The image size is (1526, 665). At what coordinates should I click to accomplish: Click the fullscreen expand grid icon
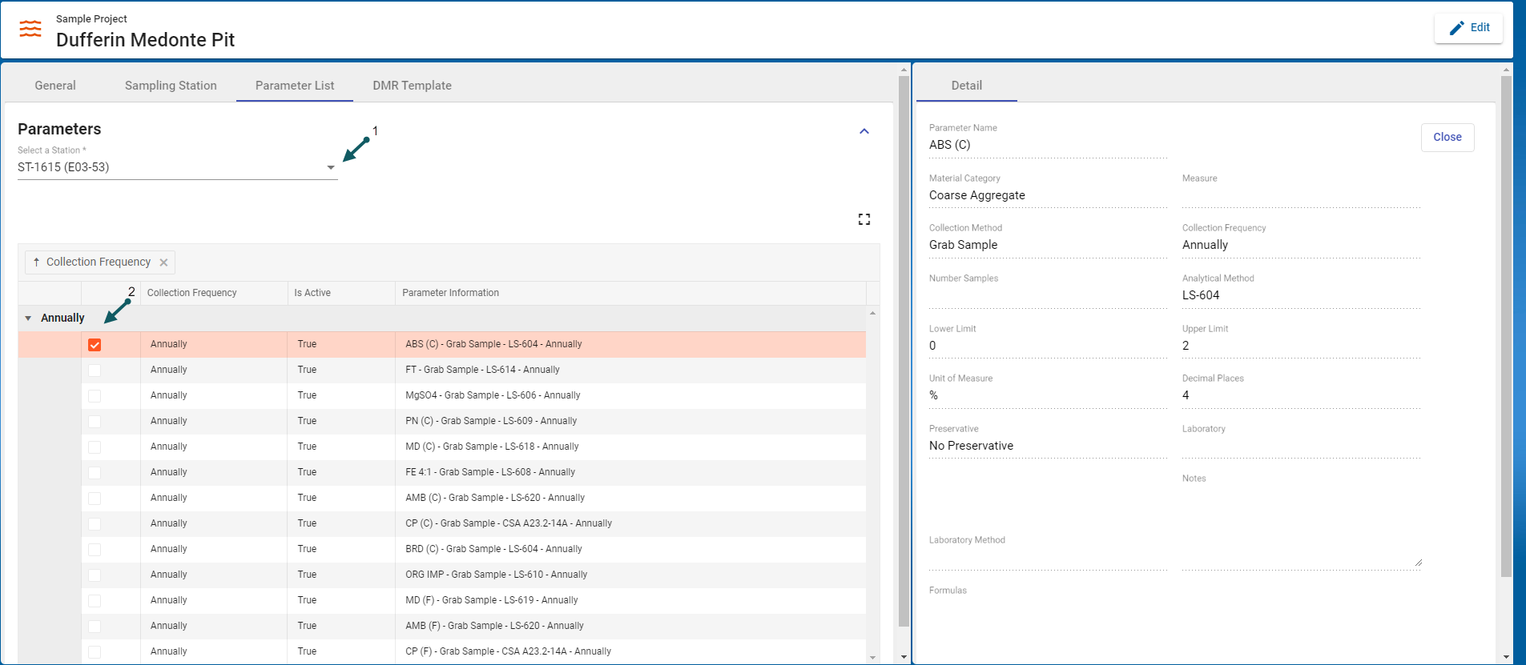(x=864, y=219)
